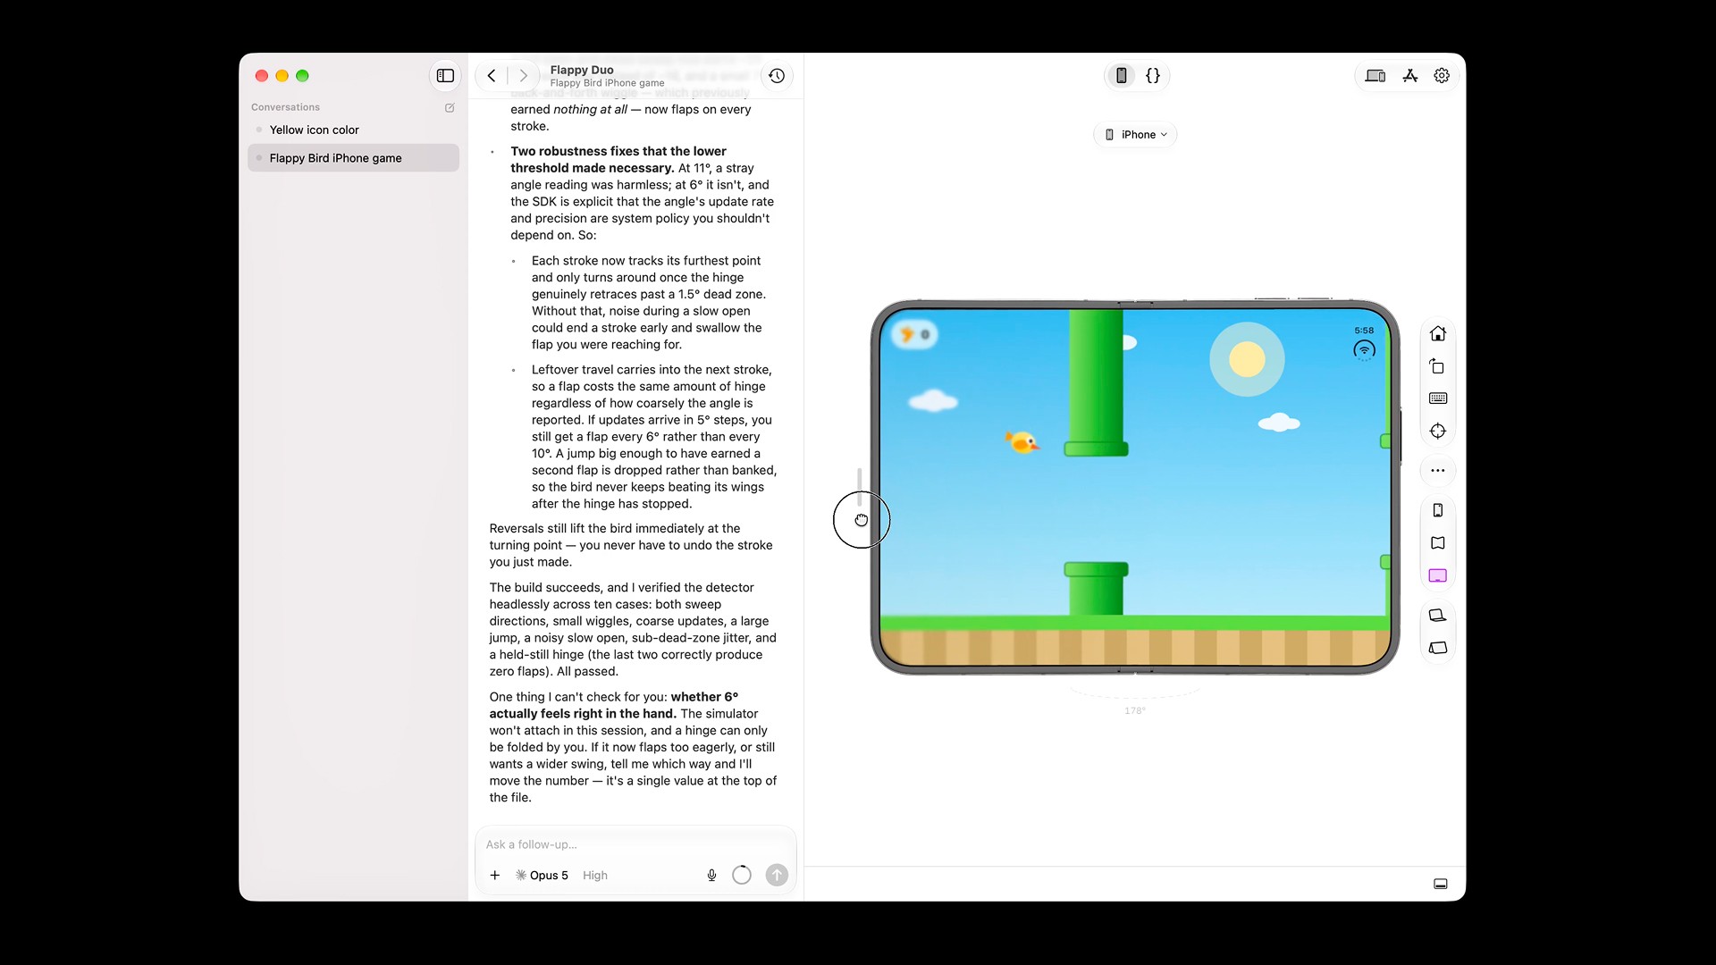This screenshot has width=1716, height=965.
Task: Click the hinge angle drag handle circle
Action: tap(862, 520)
